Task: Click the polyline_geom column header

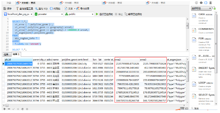Action: [69, 59]
